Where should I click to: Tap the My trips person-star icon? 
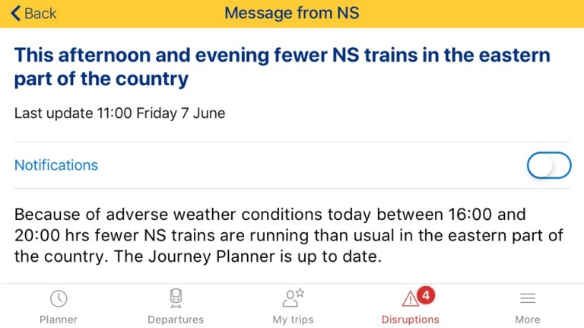(293, 298)
